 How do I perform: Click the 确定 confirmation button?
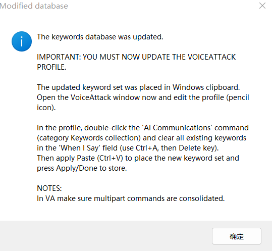coord(237,236)
